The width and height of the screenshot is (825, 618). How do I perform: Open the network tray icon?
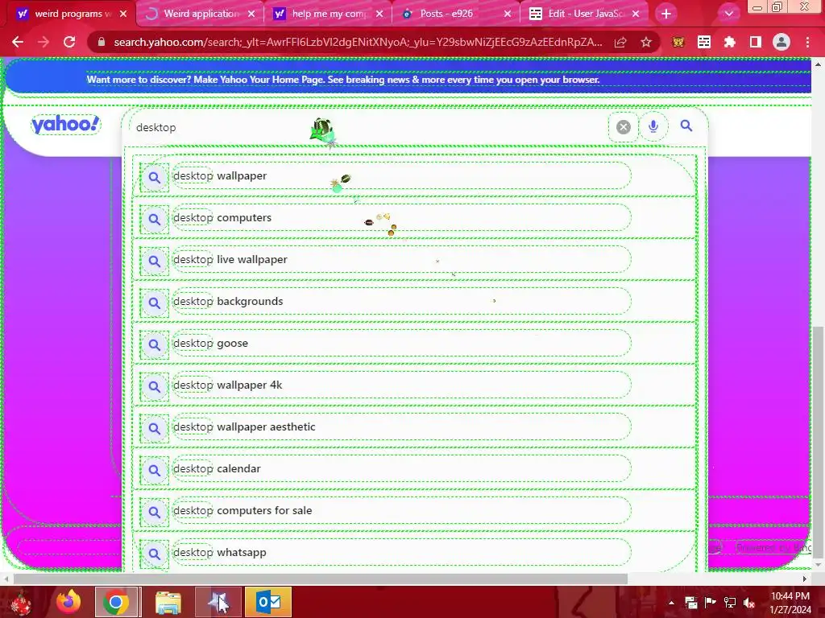click(730, 603)
